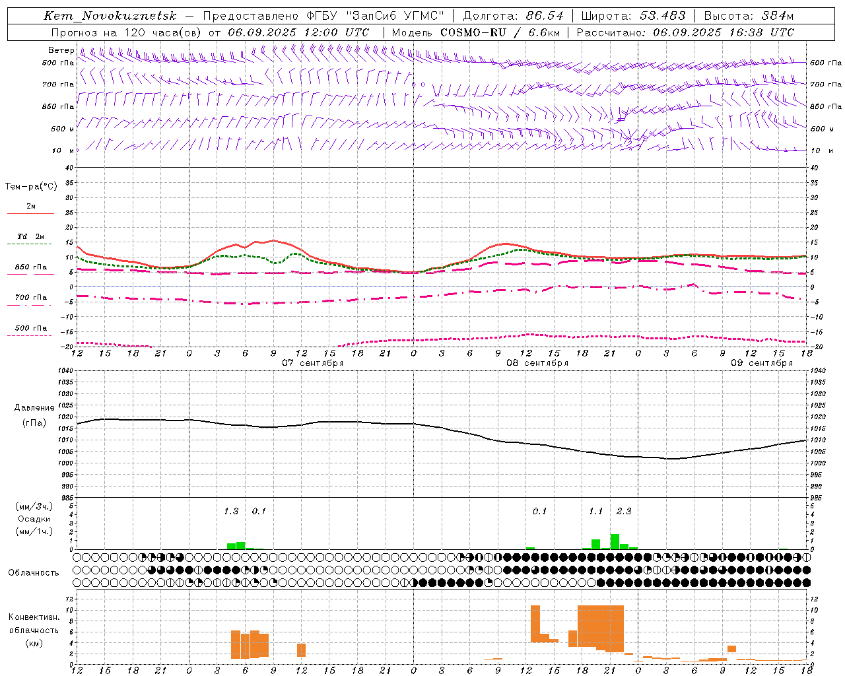Click the (мм/3ч.) precipitation unit label
Image resolution: width=845 pixels, height=676 pixels.
pos(34,506)
